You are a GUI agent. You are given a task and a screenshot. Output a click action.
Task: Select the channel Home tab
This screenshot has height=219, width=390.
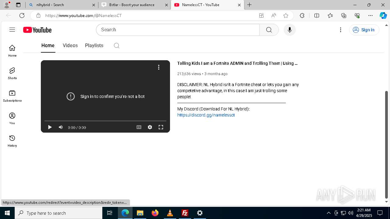(48, 46)
